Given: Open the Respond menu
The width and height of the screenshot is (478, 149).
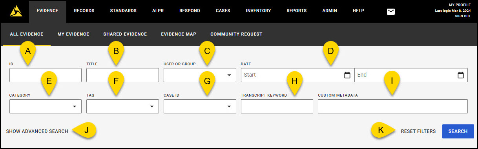Looking at the screenshot, I should point(190,11).
